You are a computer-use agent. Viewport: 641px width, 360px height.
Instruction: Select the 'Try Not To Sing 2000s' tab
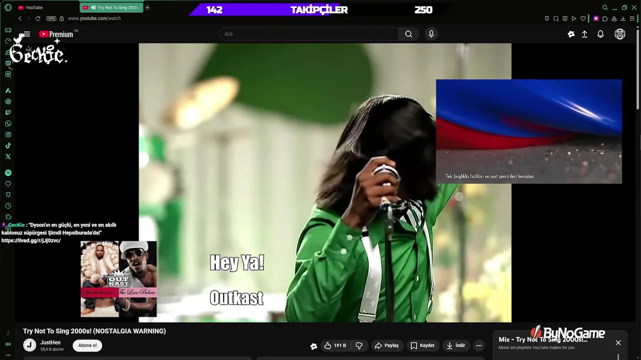111,7
